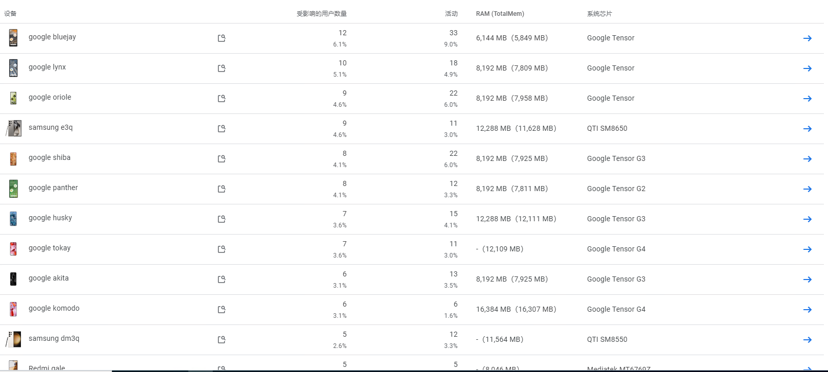Screen dimensions: 828x372
Task: Click the 系统芯片 column header
Action: [599, 14]
